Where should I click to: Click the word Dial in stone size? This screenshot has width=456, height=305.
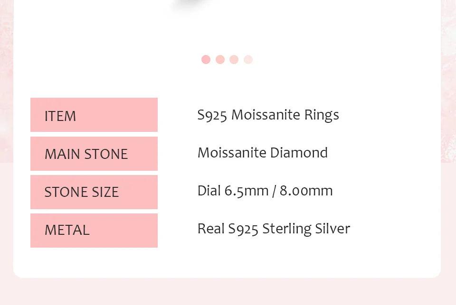point(209,191)
